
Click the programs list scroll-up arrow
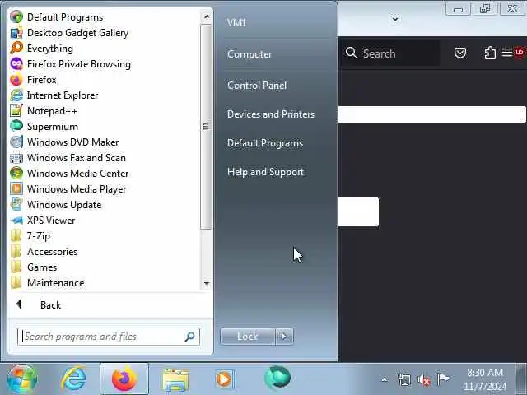tap(207, 16)
